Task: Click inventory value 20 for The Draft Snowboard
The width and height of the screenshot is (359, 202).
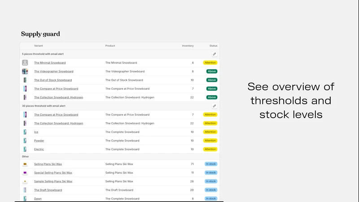Action: pos(192,190)
